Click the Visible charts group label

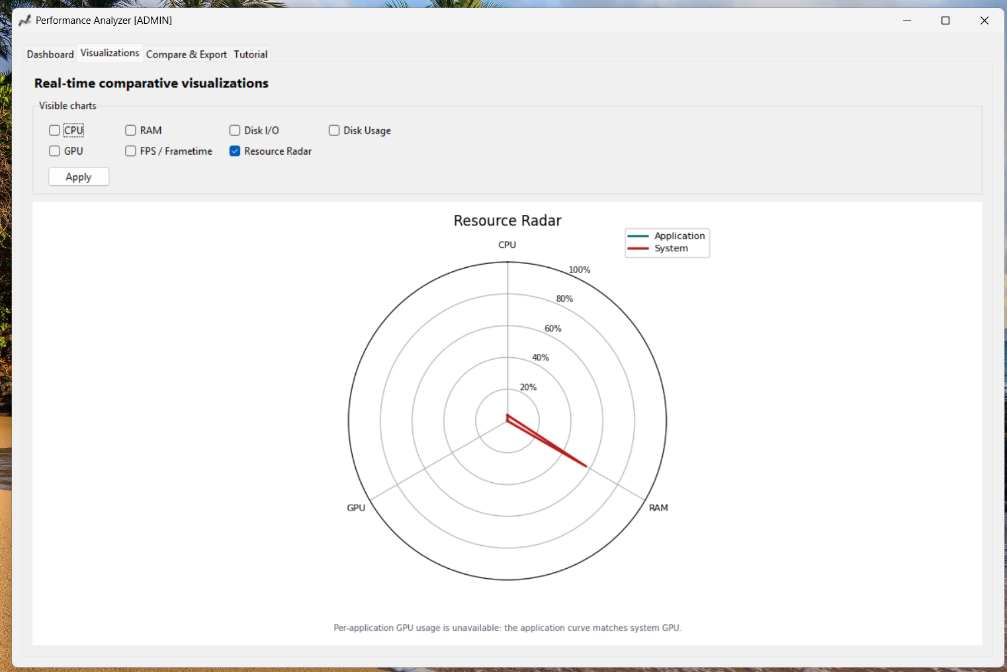(x=67, y=106)
